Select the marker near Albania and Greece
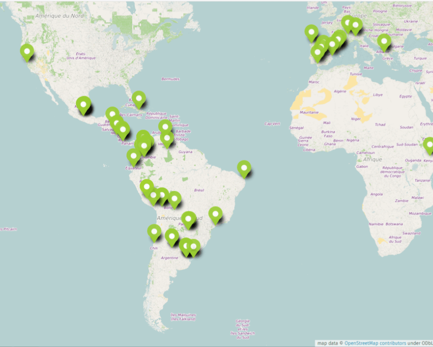The height and width of the screenshot is (347, 433). (x=384, y=42)
